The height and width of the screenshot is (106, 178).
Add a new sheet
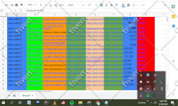(x=9, y=96)
